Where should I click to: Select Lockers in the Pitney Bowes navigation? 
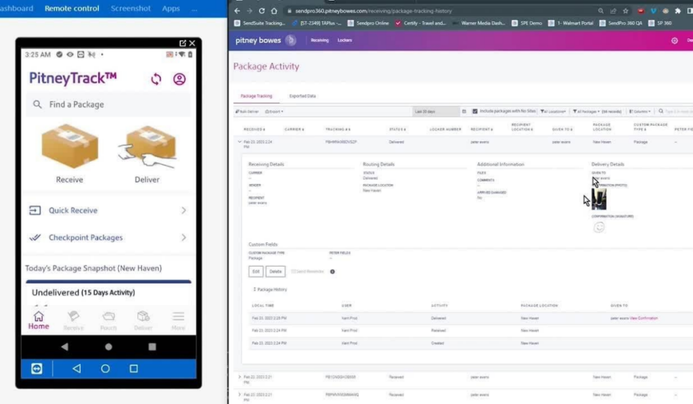(x=345, y=41)
